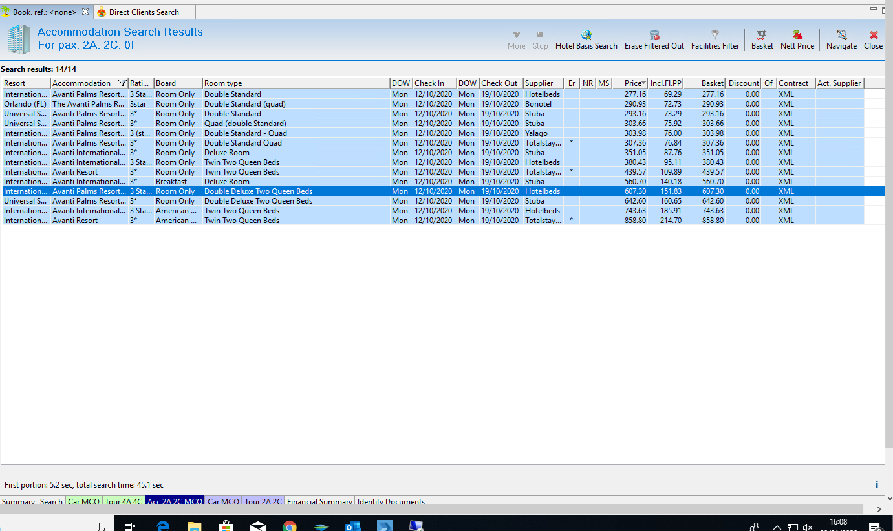Screen dimensions: 893x531
Task: Open Outlook from the taskbar
Action: point(352,525)
